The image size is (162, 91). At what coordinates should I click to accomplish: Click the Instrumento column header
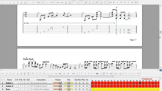click(x=41, y=80)
